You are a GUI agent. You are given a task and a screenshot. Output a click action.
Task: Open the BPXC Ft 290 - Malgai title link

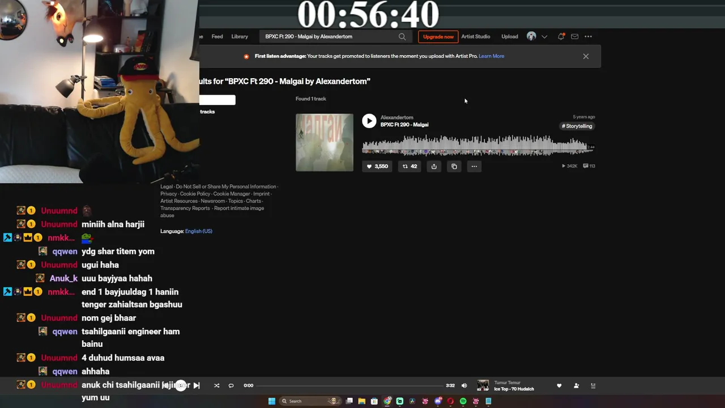pos(404,125)
